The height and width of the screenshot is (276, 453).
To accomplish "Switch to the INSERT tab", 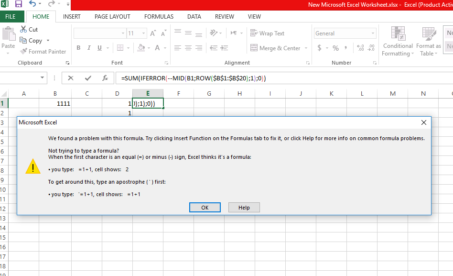I will point(72,16).
